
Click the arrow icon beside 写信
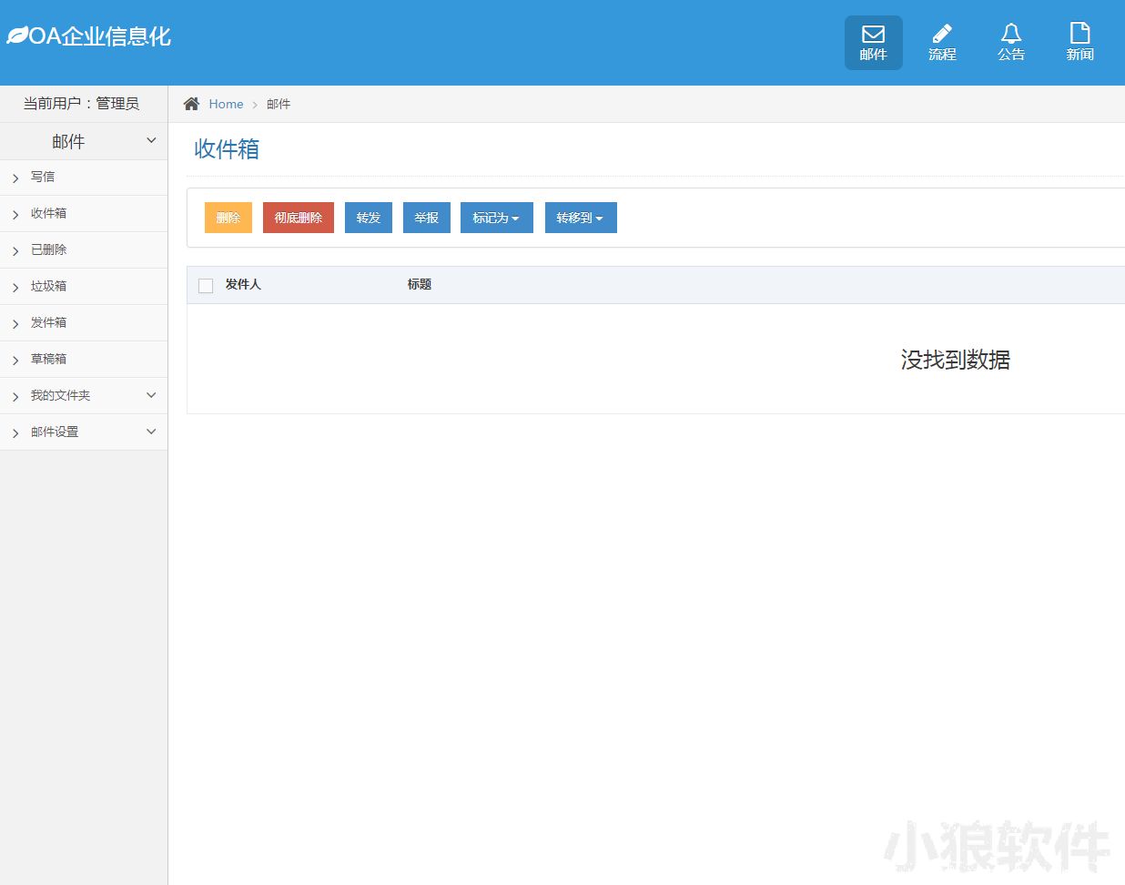15,178
